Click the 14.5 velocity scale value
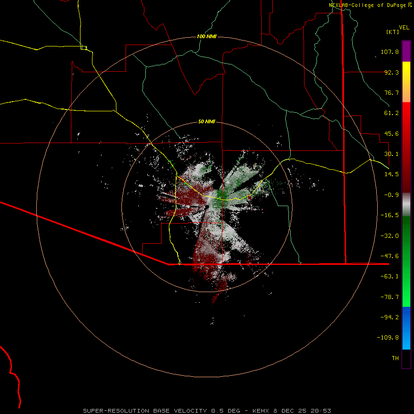The height and width of the screenshot is (414, 414). tap(391, 174)
